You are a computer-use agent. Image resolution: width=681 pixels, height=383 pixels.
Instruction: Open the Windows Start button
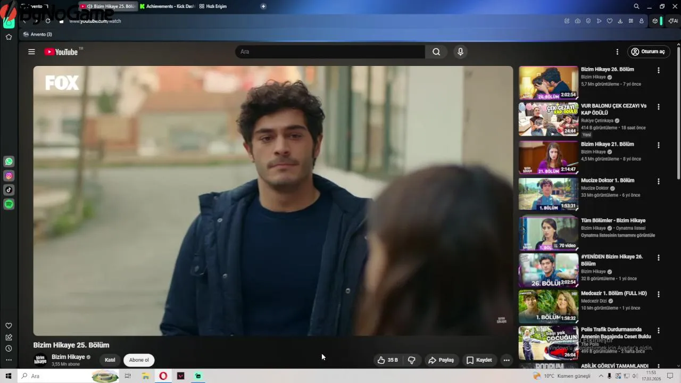point(8,376)
